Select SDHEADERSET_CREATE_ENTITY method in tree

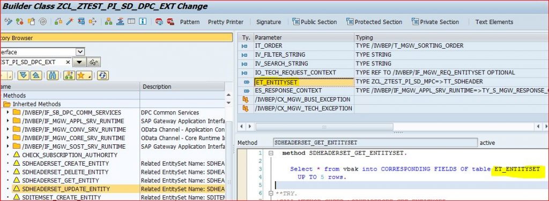click(65, 164)
